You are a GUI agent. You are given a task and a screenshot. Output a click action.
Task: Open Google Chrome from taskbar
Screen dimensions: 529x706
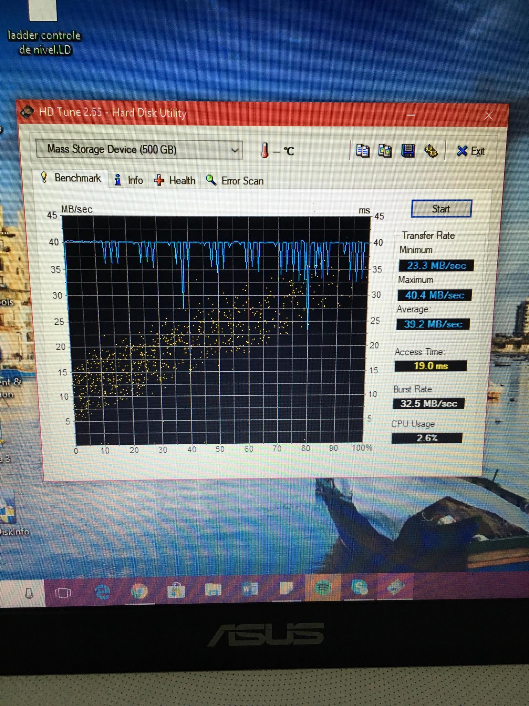click(x=139, y=592)
